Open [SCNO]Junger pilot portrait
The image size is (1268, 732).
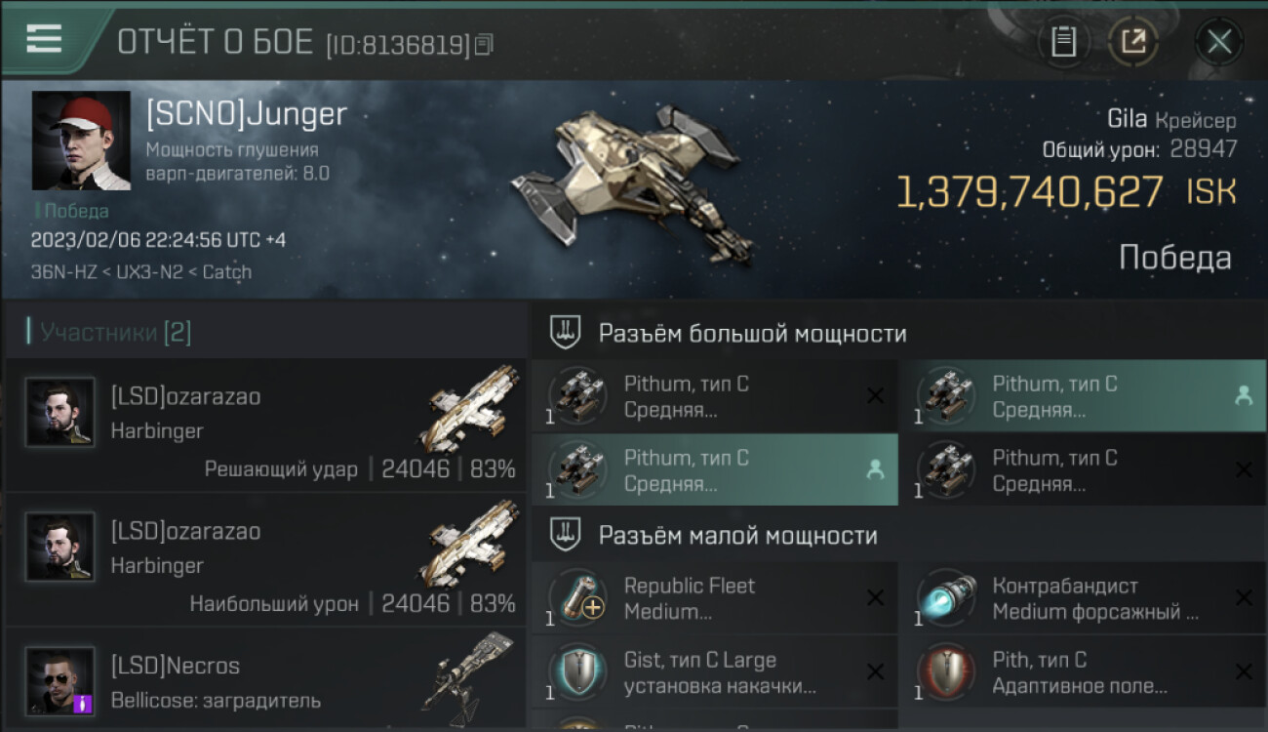pos(81,141)
